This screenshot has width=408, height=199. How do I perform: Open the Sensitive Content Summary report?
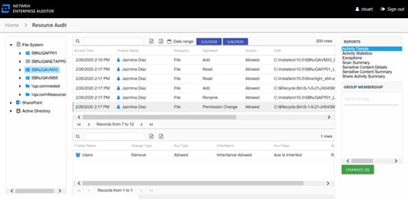[367, 72]
